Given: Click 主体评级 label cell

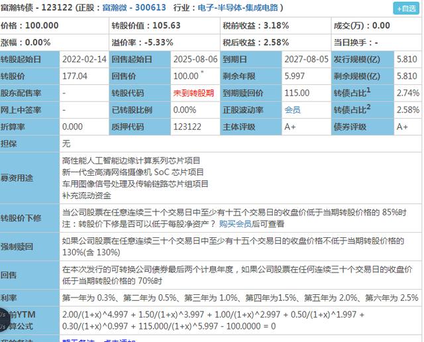Looking at the screenshot, I should point(251,127).
